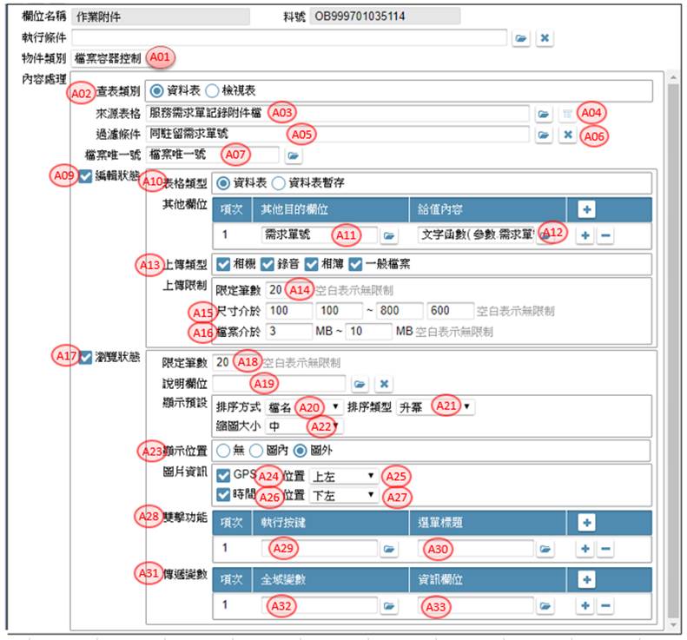Click 尺寸介於 field showing 600
This screenshot has width=687, height=640.
(451, 311)
